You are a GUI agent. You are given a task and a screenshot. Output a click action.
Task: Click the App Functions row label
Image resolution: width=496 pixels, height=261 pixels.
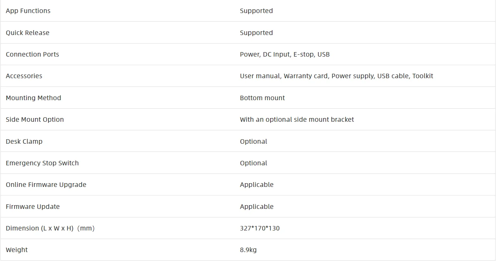[x=28, y=11]
